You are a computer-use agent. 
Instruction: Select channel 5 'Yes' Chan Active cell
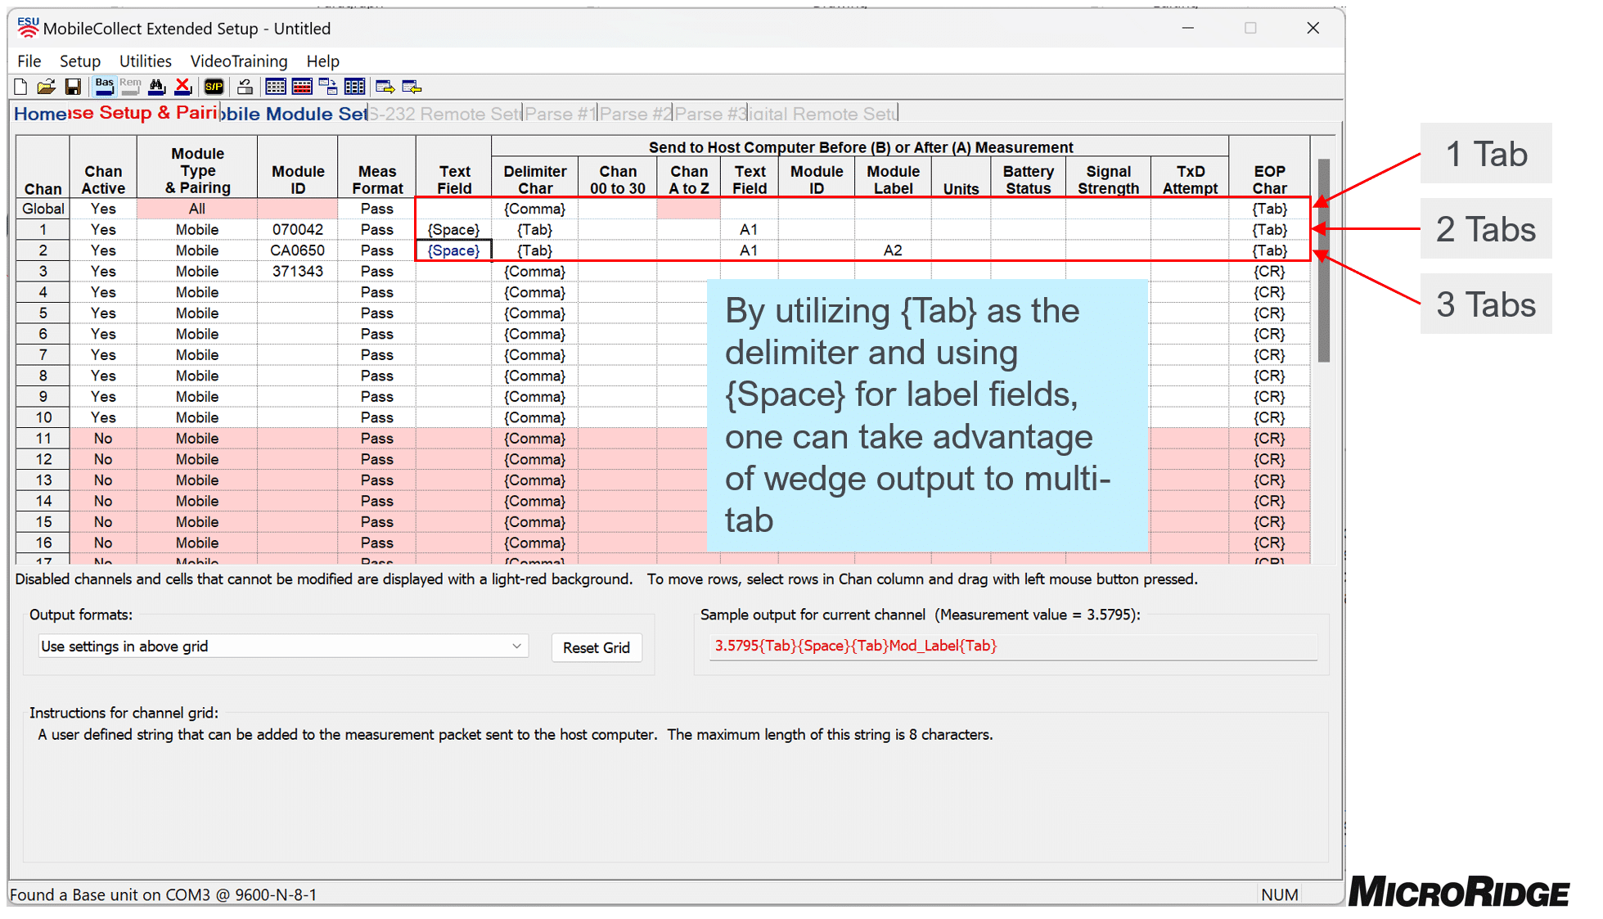pyautogui.click(x=103, y=313)
